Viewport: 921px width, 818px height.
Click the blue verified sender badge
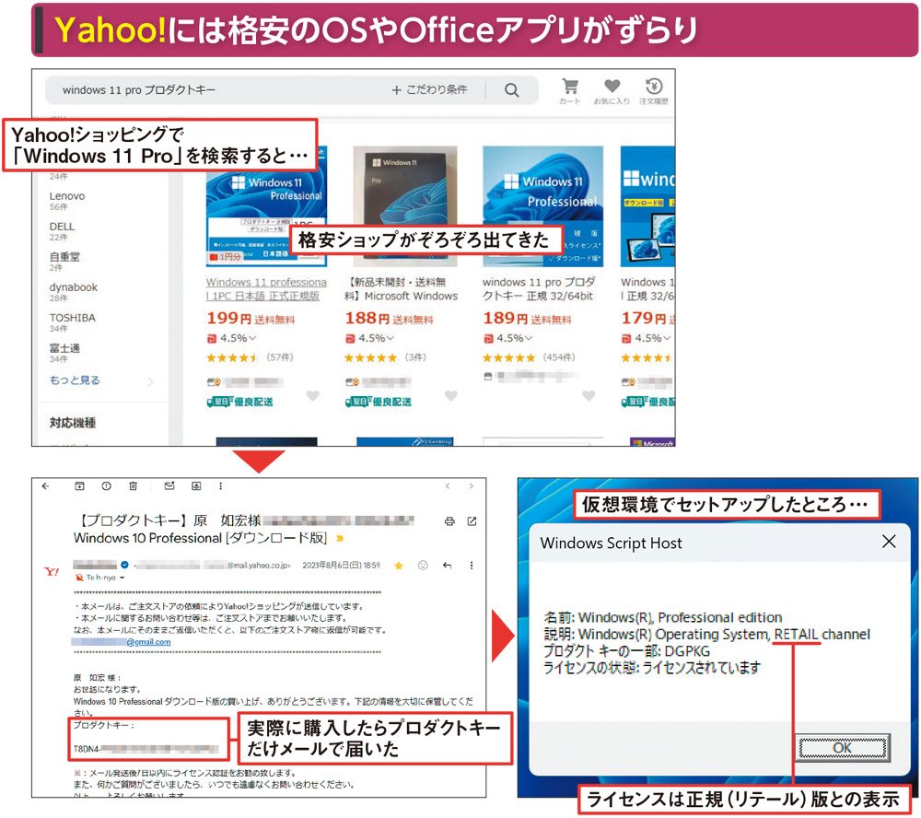pos(124,565)
